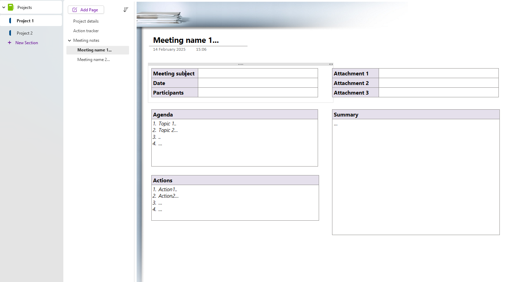The height and width of the screenshot is (282, 507).
Task: Open the sort pages icon
Action: pos(126,10)
